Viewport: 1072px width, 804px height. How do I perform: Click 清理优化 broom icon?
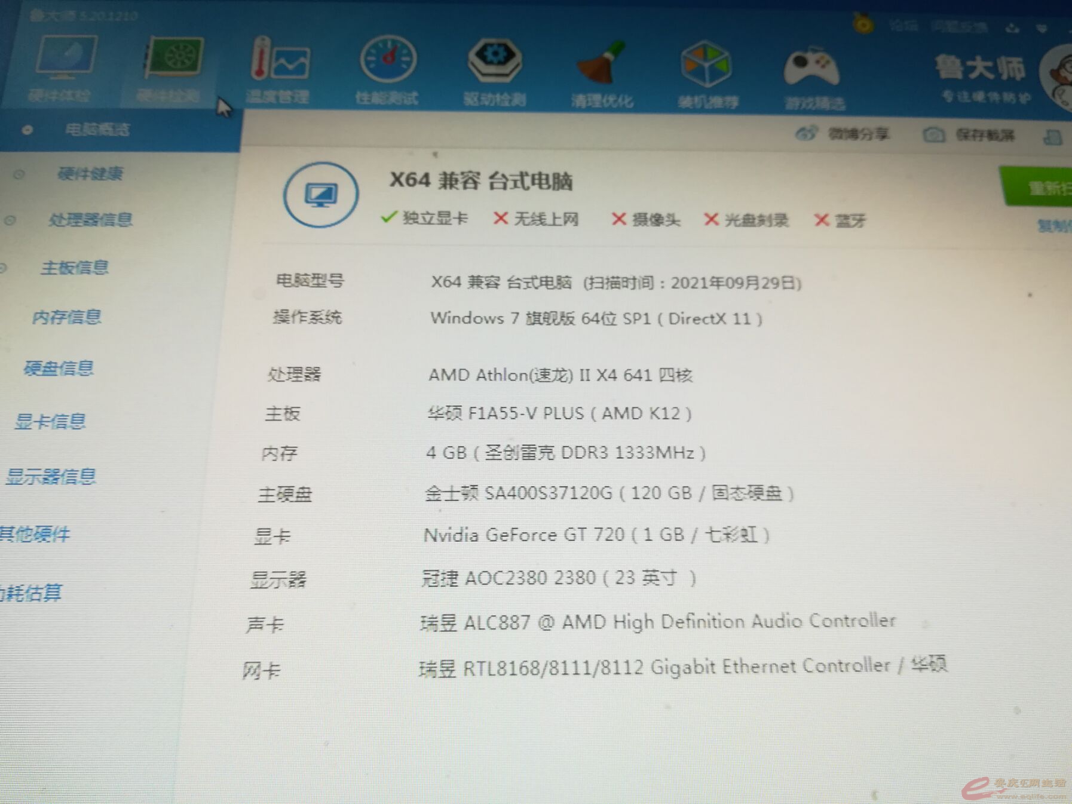(x=602, y=63)
